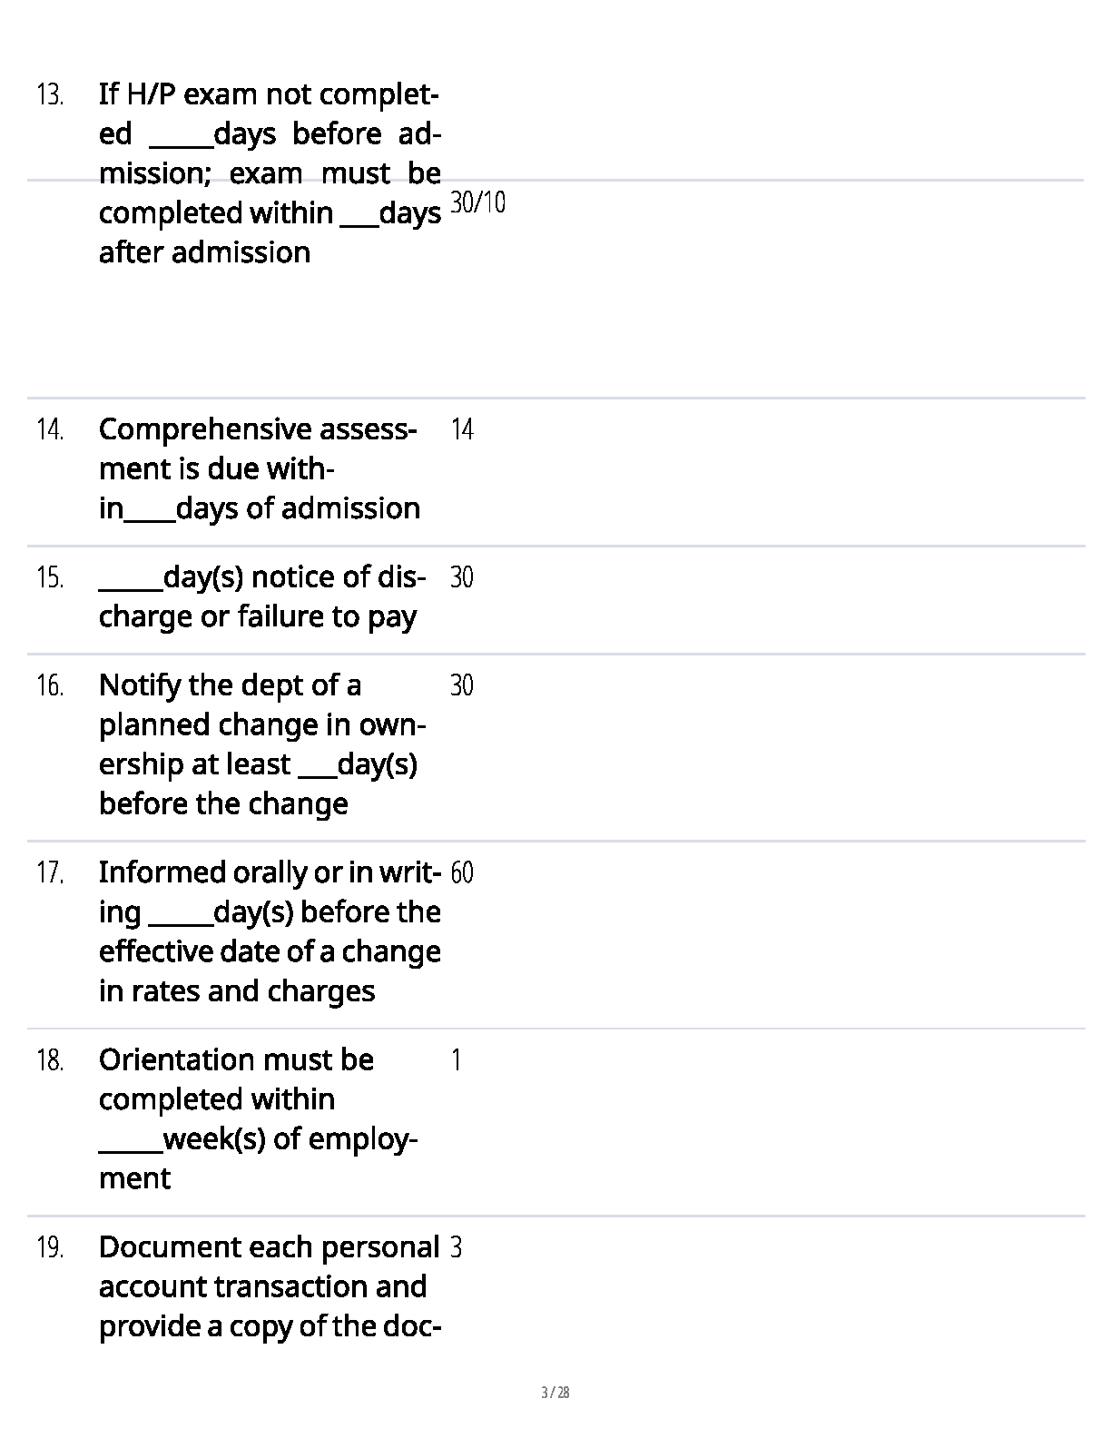Click the row number 17 label

pyautogui.click(x=50, y=873)
